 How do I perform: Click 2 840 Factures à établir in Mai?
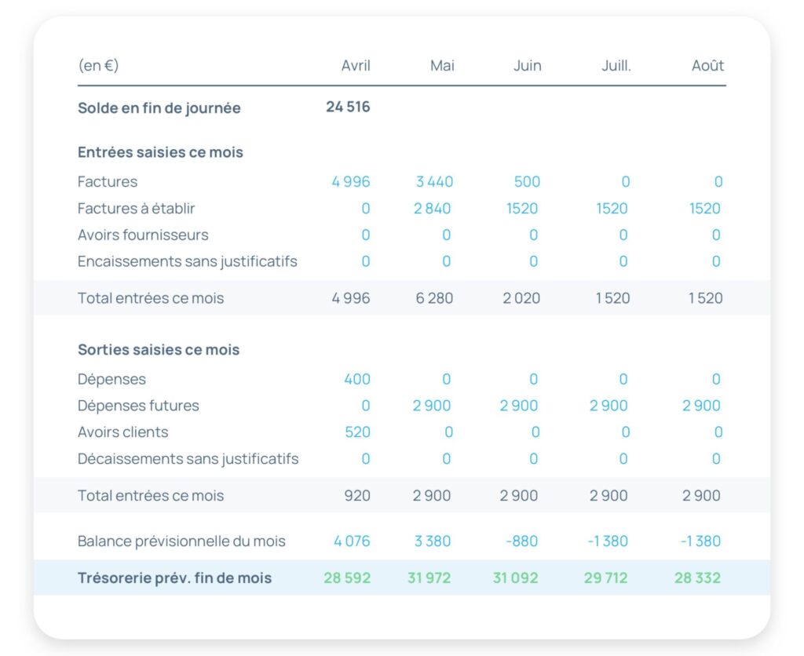click(433, 209)
